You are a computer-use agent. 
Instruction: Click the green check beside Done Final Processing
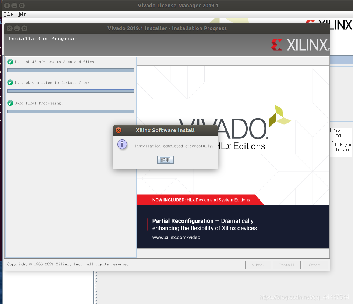[x=10, y=103]
